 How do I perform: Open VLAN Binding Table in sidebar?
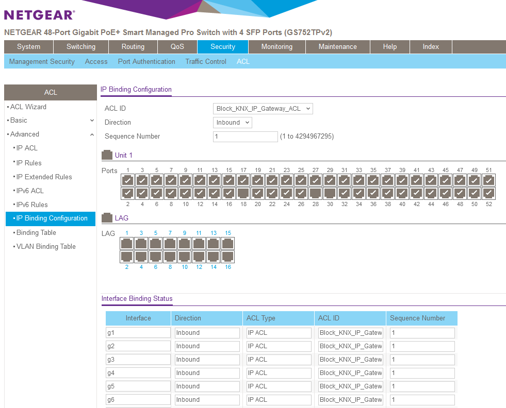coord(46,247)
